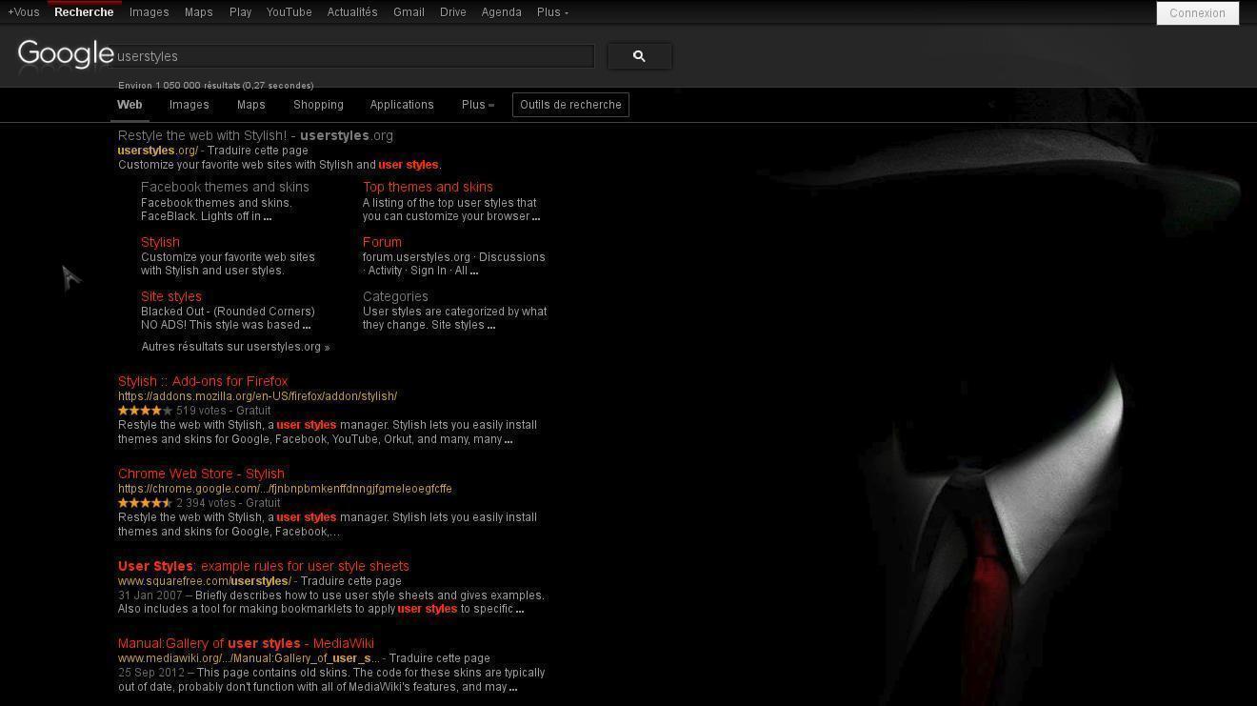The image size is (1257, 706).
Task: Open the 'Site styles' sitelink
Action: tap(171, 296)
